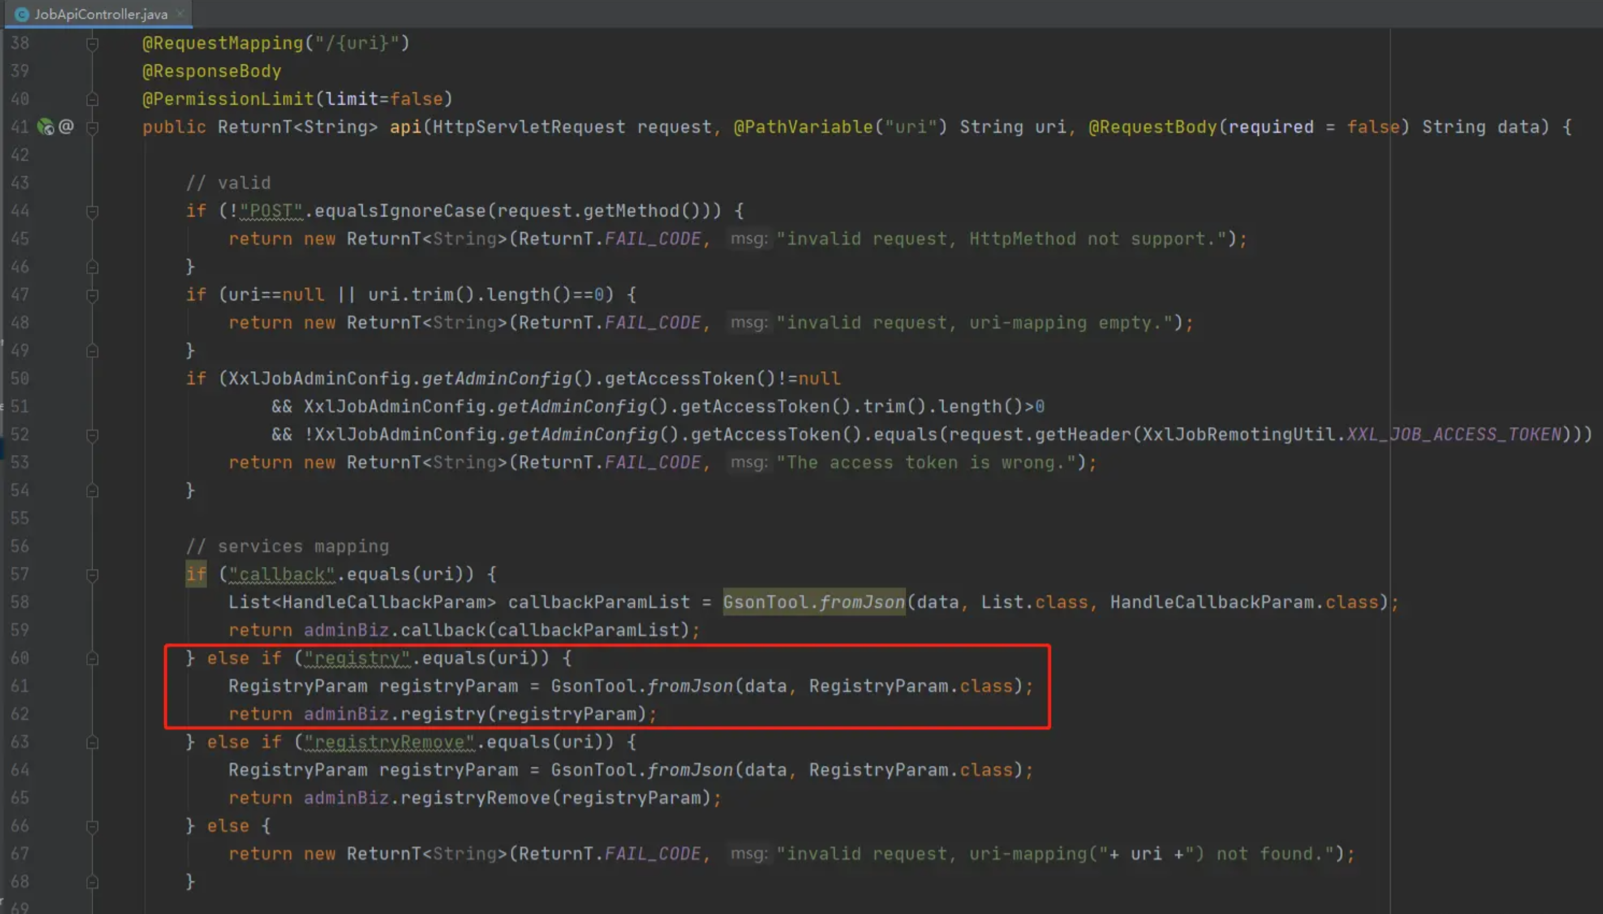
Task: Click the highlighted GsonTool.fromJson call on line 58
Action: [x=813, y=602]
